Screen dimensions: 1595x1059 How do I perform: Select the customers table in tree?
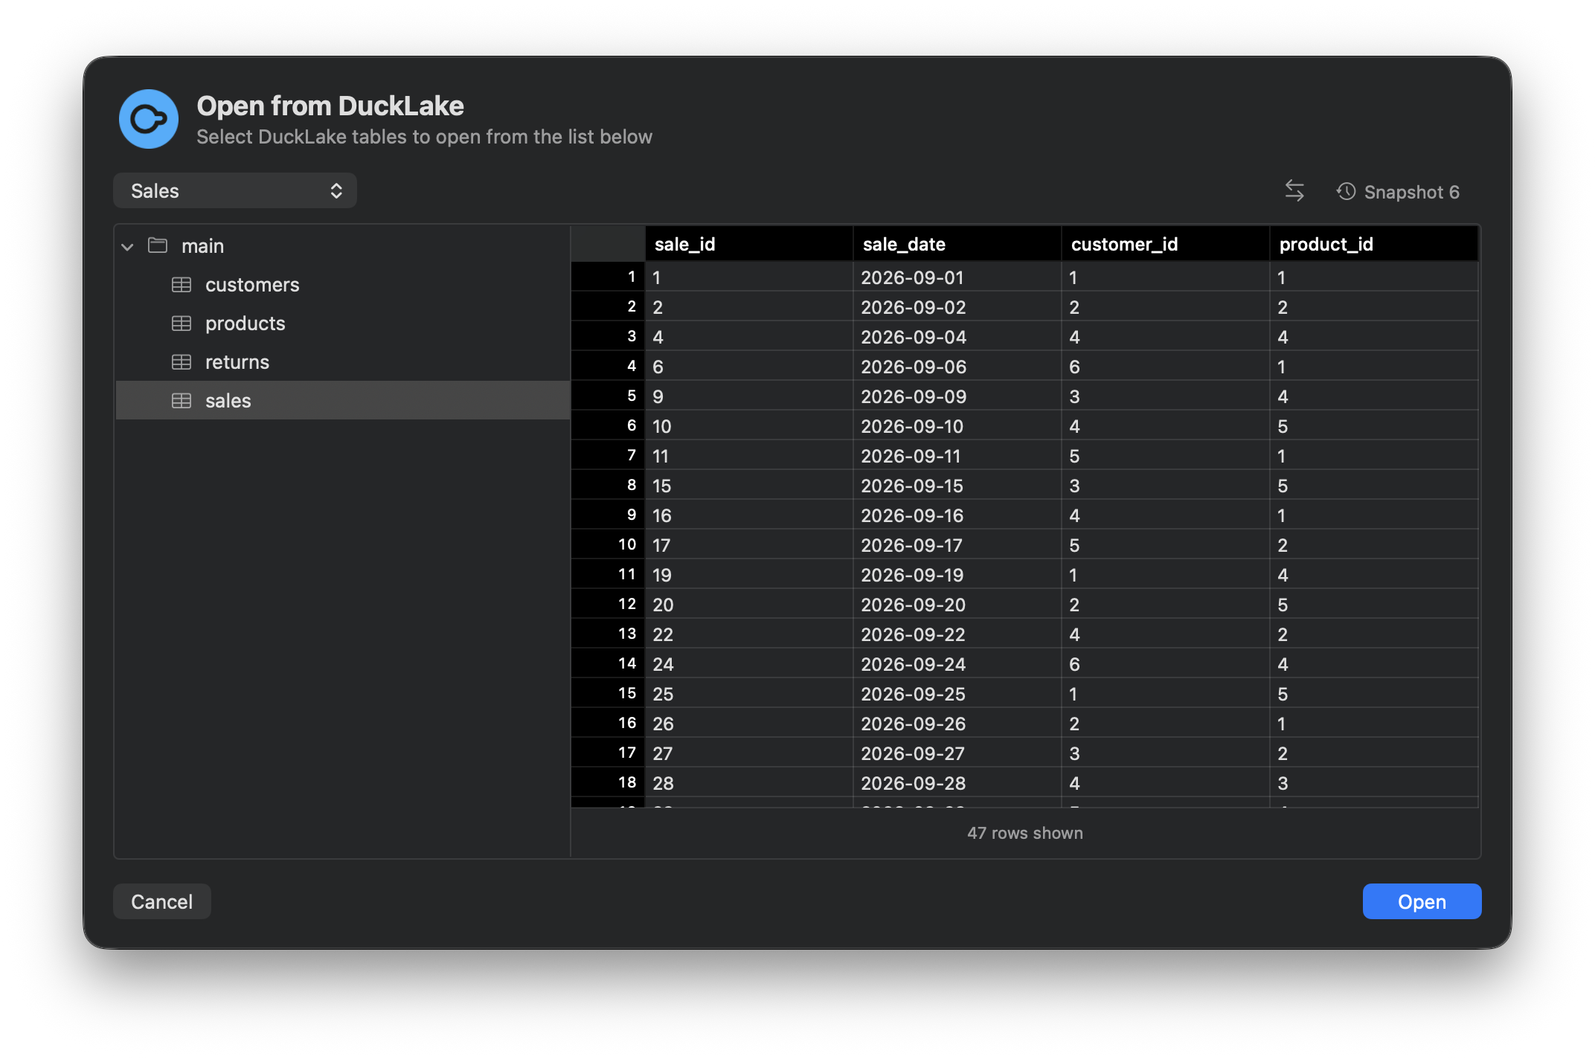tap(343, 285)
